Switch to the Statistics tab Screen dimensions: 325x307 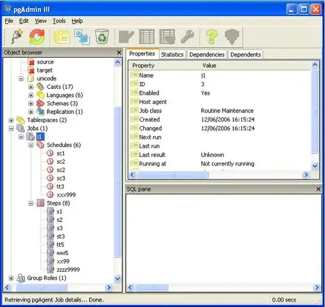tap(172, 55)
